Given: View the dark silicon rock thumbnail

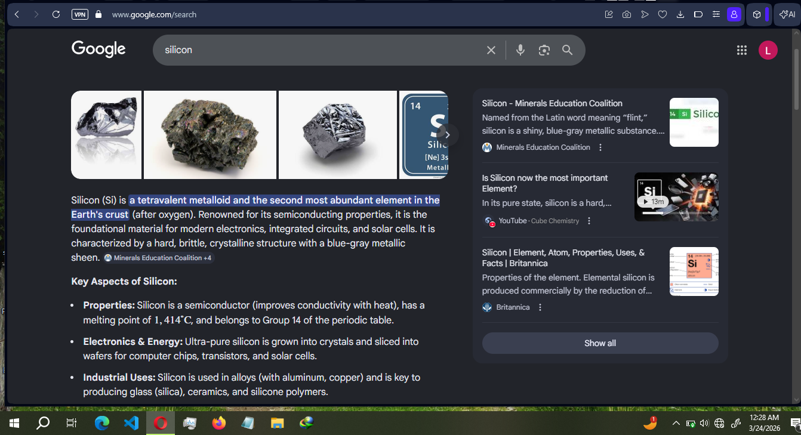Looking at the screenshot, I should [x=210, y=135].
